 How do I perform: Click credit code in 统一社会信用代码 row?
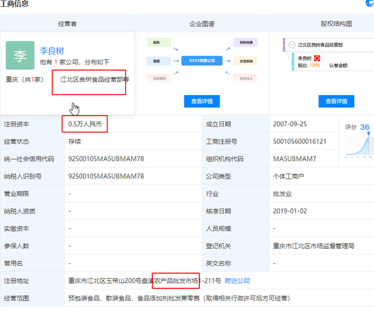[106, 159]
